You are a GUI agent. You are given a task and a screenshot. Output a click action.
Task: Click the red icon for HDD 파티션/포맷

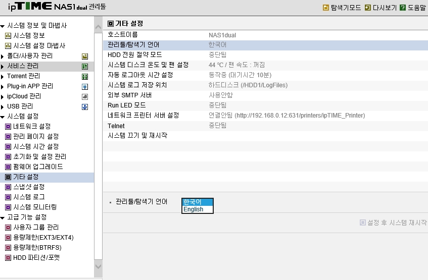(x=8, y=258)
